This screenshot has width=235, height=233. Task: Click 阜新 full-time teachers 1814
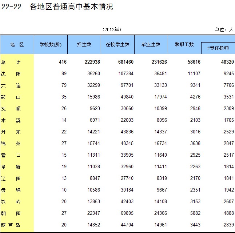pyautogui.click(x=229, y=166)
